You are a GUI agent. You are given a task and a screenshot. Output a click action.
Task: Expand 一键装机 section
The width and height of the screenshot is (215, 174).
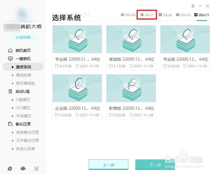(x=23, y=59)
